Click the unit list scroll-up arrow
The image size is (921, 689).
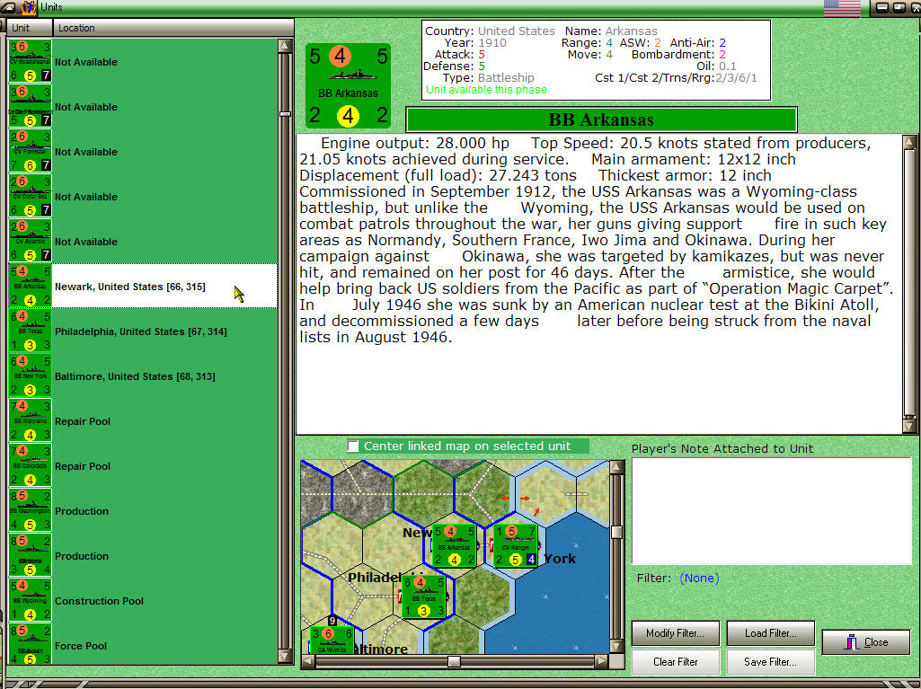point(285,46)
